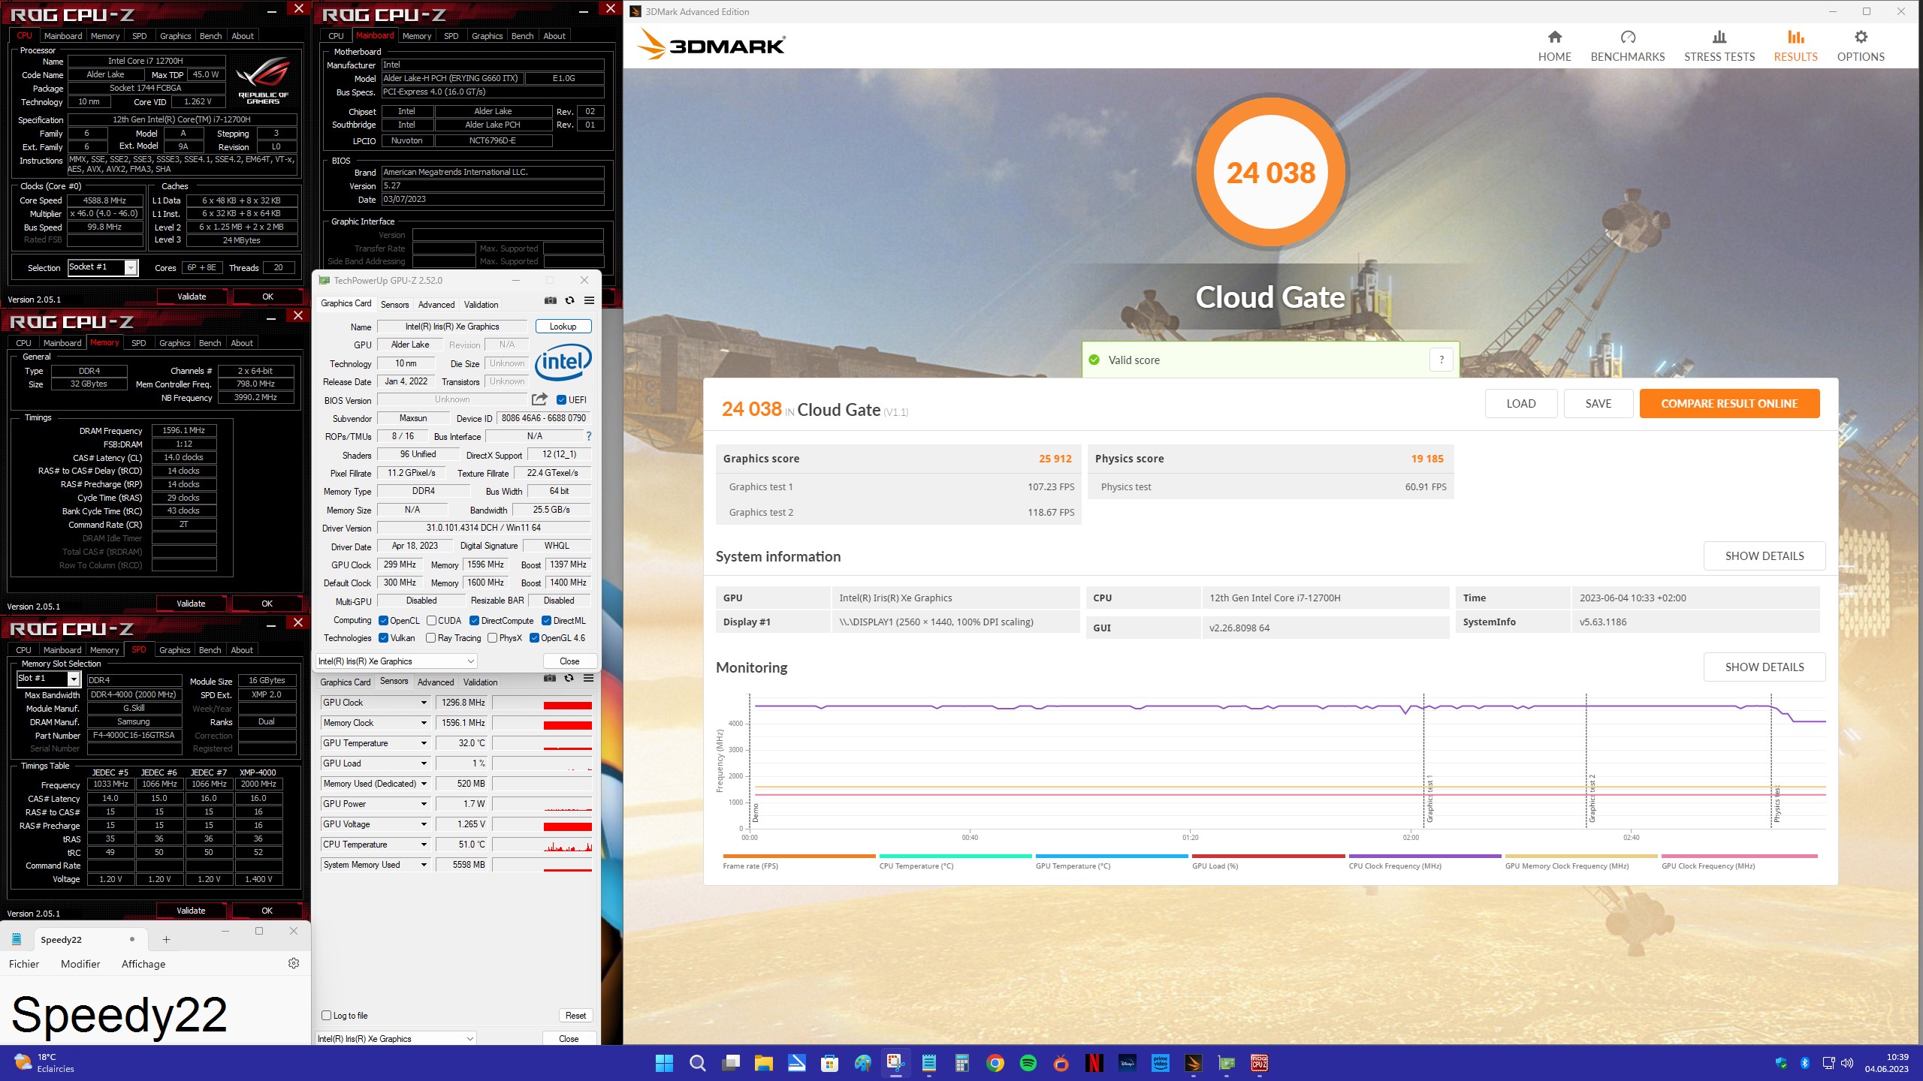This screenshot has width=1923, height=1081.
Task: Open Calculator from the taskbar
Action: (962, 1063)
